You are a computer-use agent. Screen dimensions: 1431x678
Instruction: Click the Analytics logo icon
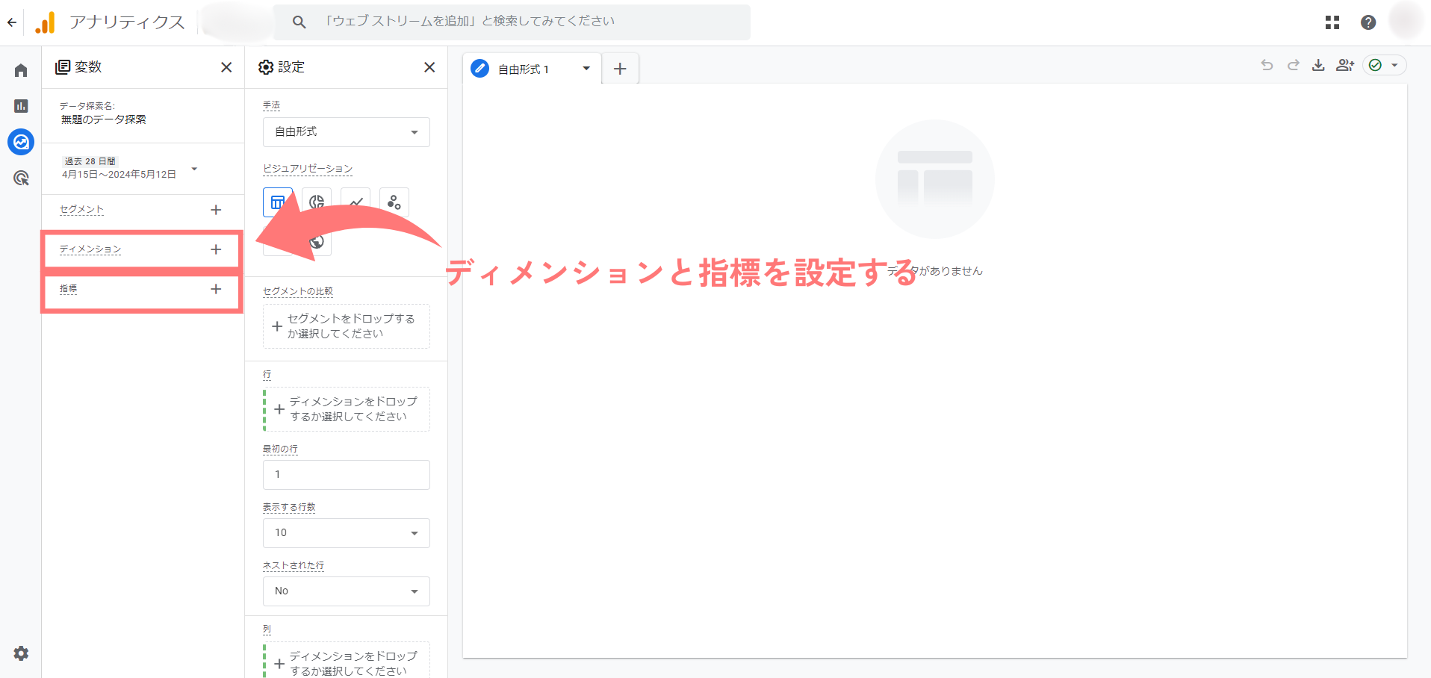[x=45, y=22]
